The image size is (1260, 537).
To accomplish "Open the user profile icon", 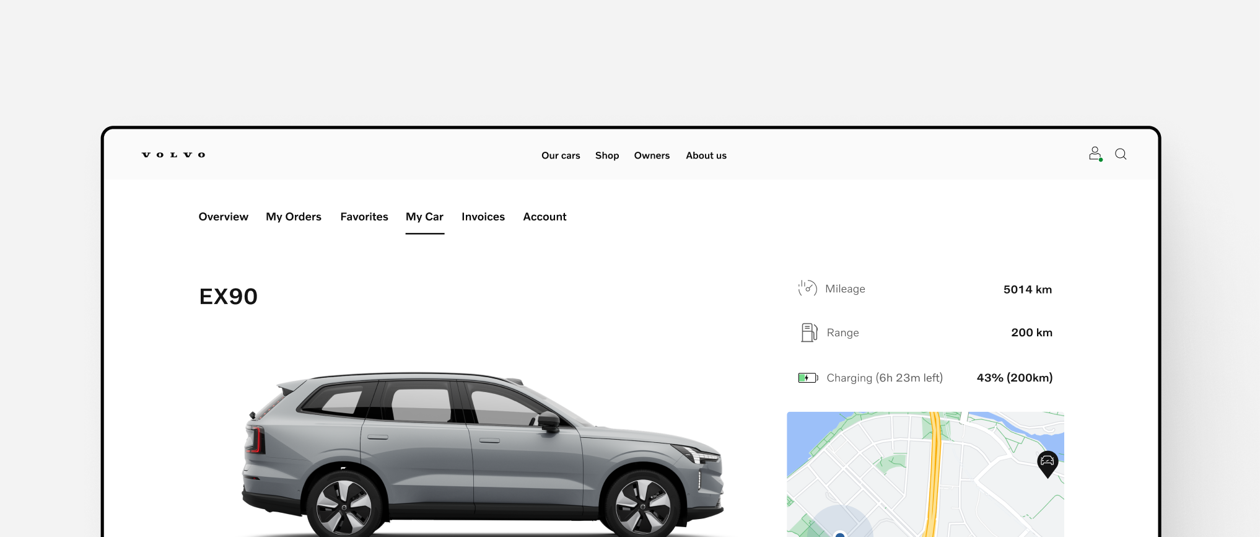I will coord(1095,154).
